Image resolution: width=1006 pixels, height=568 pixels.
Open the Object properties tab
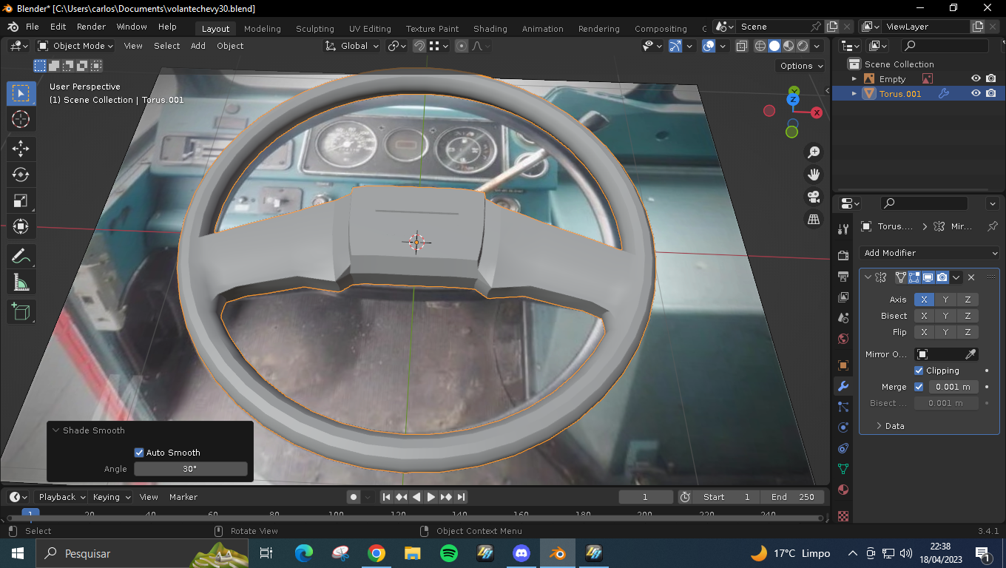coord(843,365)
